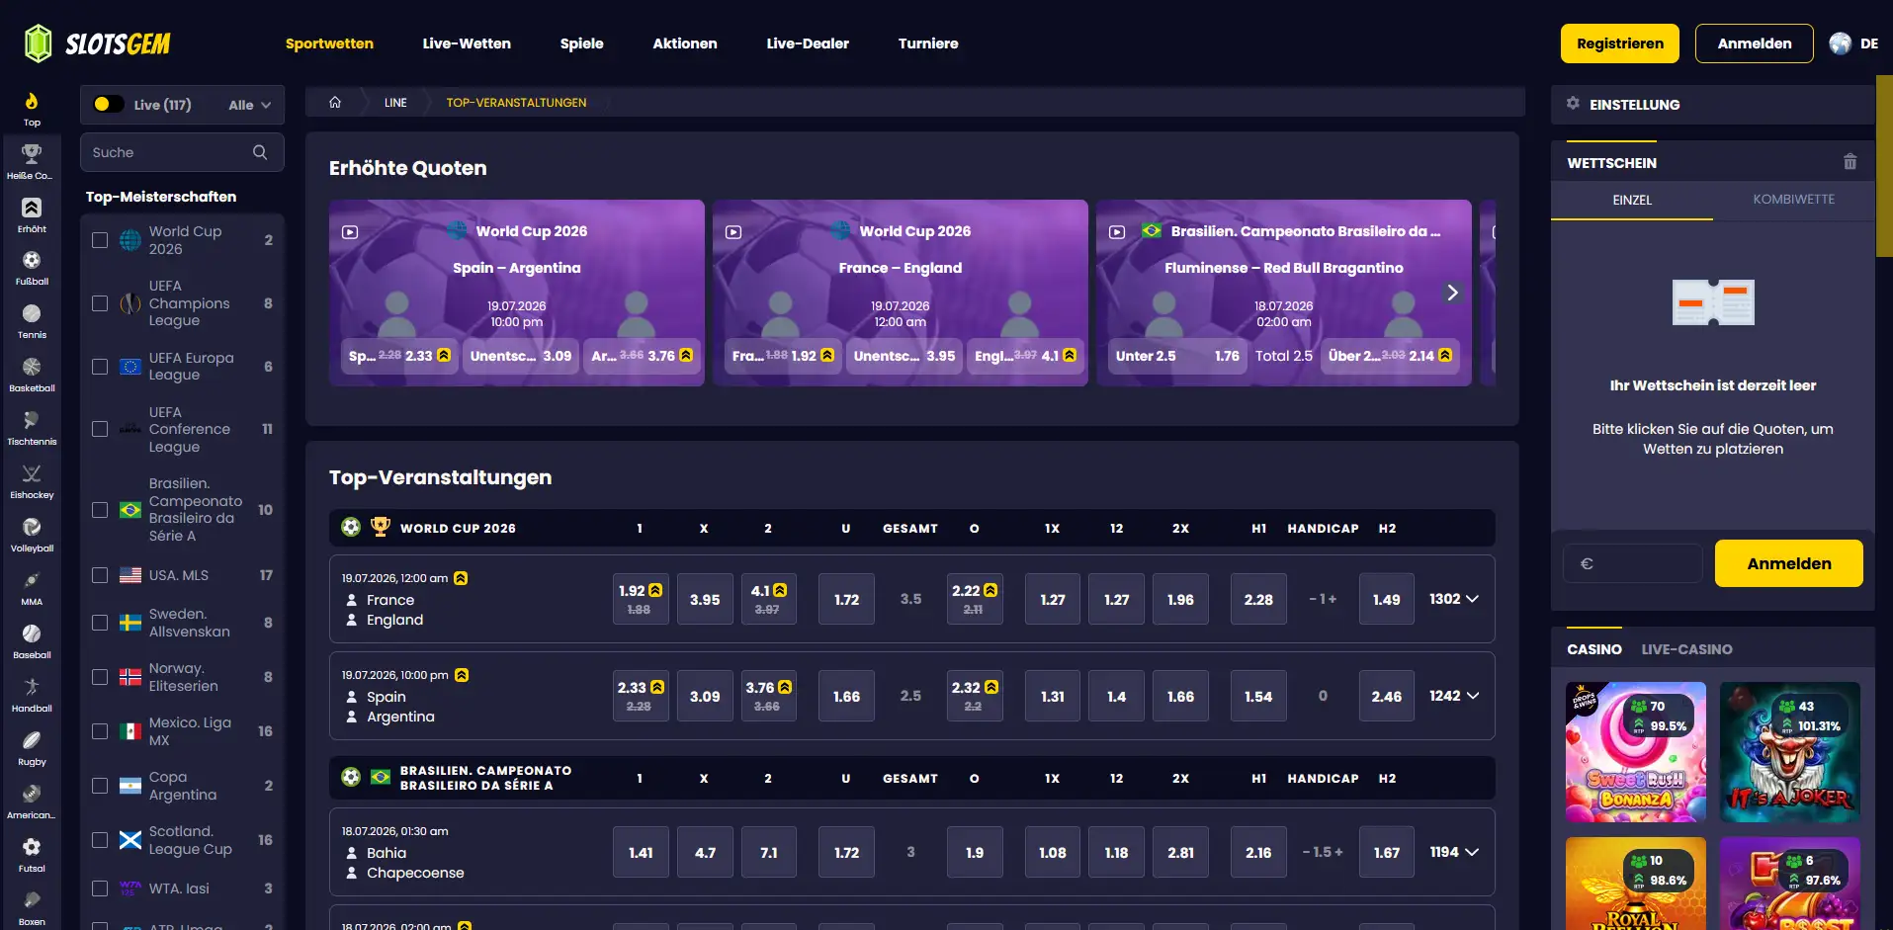Select the American football icon
Viewport: 1893px width, 930px height.
(32, 794)
